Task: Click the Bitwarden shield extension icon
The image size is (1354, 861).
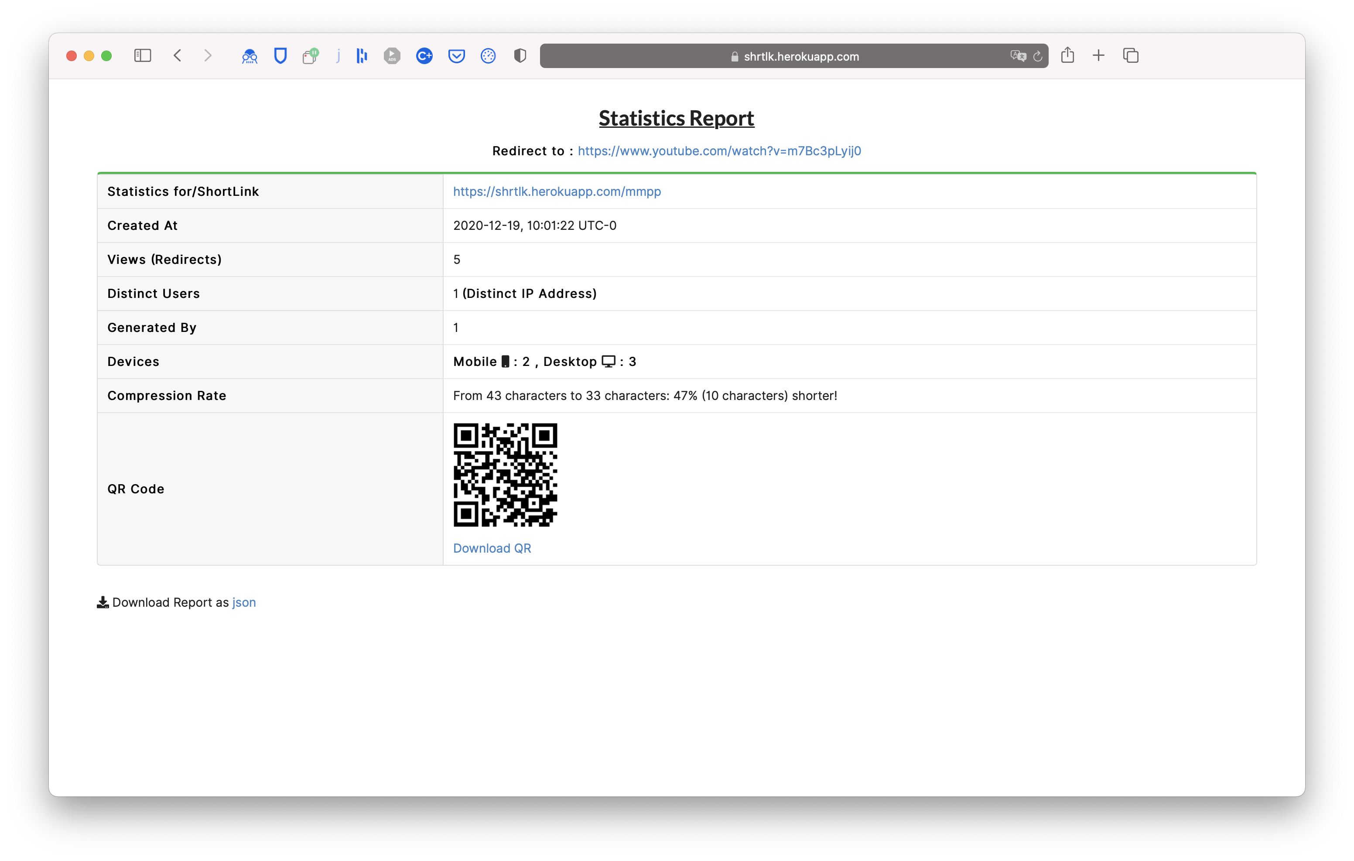Action: click(x=280, y=56)
